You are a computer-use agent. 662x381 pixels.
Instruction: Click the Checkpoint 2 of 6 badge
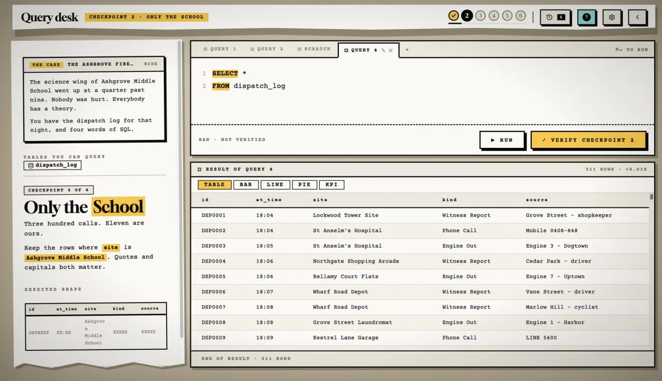[x=58, y=190]
